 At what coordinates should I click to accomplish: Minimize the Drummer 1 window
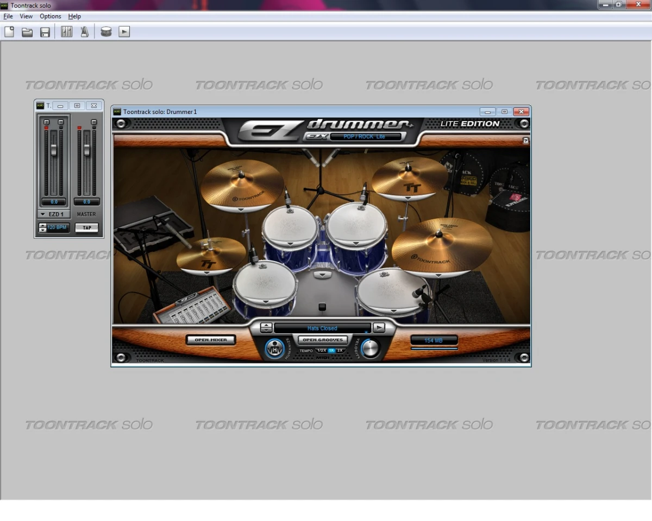point(488,112)
